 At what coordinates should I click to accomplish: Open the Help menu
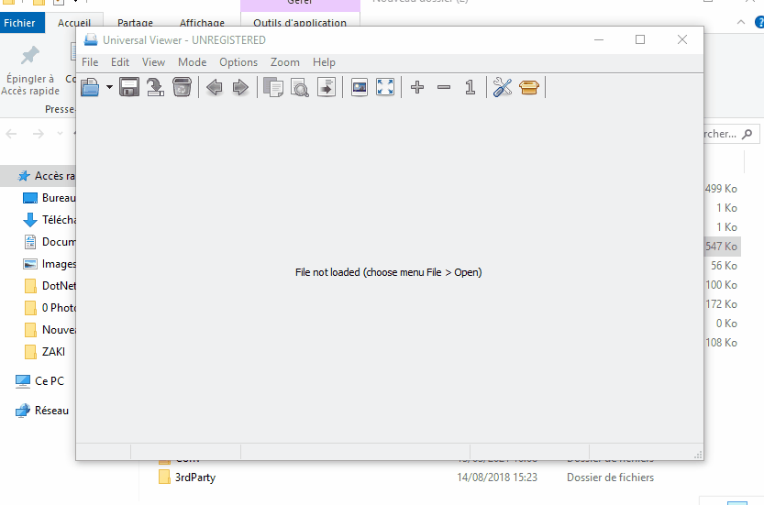324,62
